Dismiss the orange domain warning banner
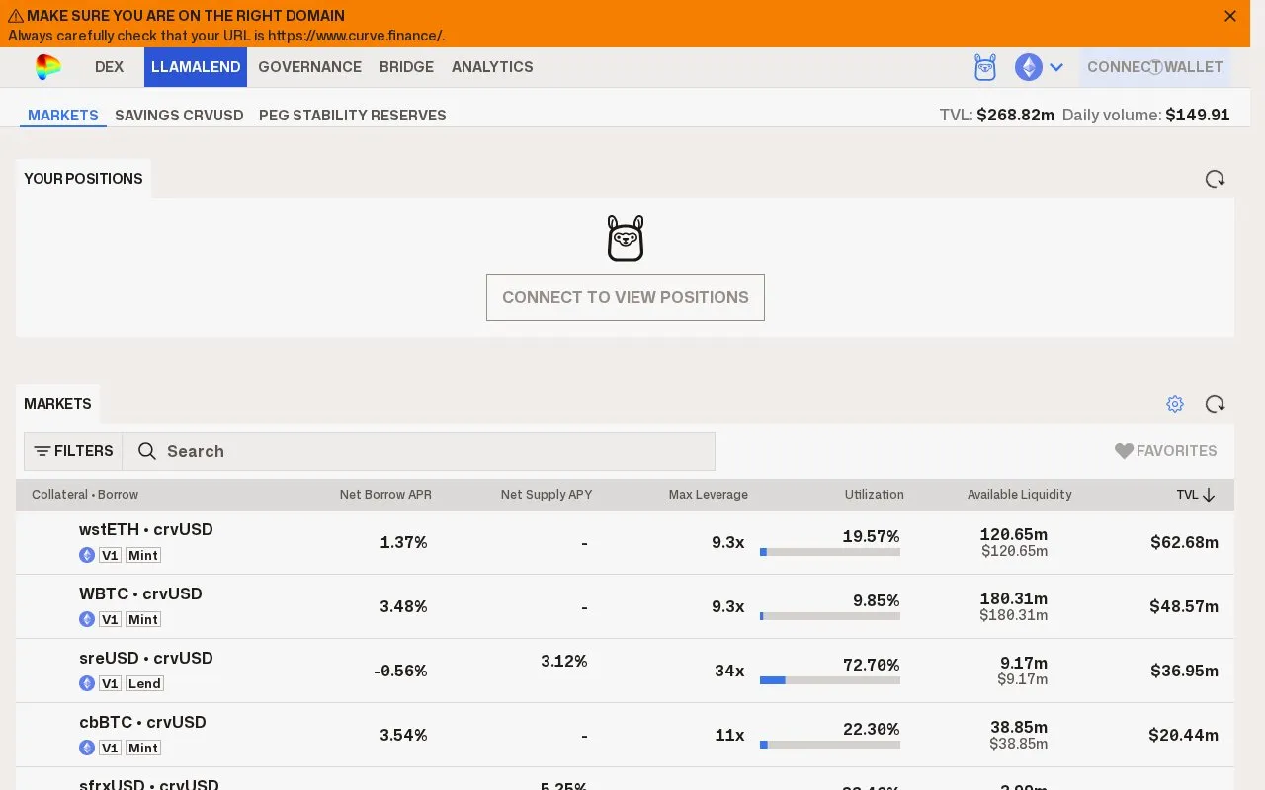Image resolution: width=1265 pixels, height=790 pixels. coord(1230,16)
